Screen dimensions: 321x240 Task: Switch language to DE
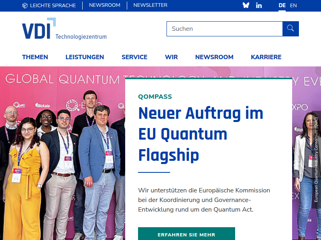coord(282,6)
